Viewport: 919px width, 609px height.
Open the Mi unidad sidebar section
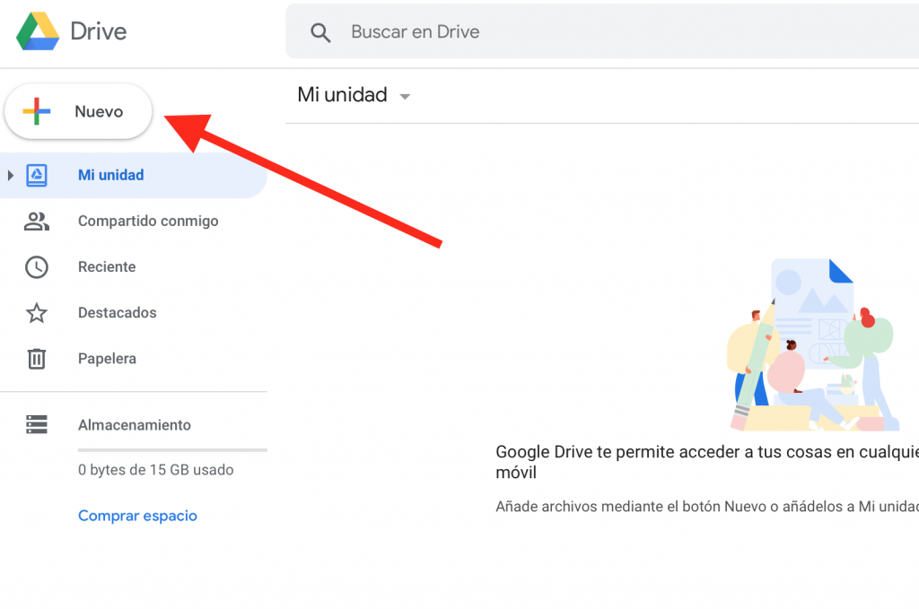pyautogui.click(x=134, y=175)
